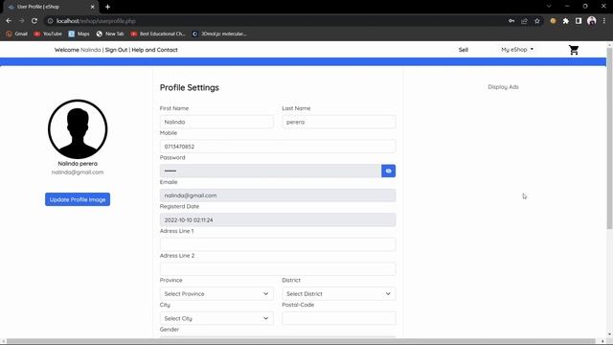Image resolution: width=613 pixels, height=345 pixels.
Task: Click the Display Ads text
Action: point(503,87)
